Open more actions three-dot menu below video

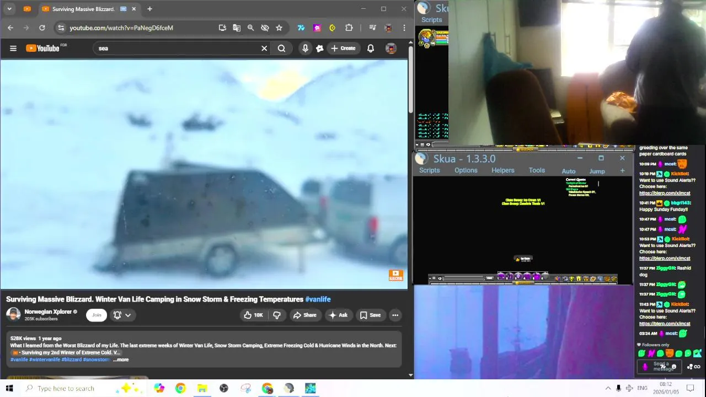point(395,315)
